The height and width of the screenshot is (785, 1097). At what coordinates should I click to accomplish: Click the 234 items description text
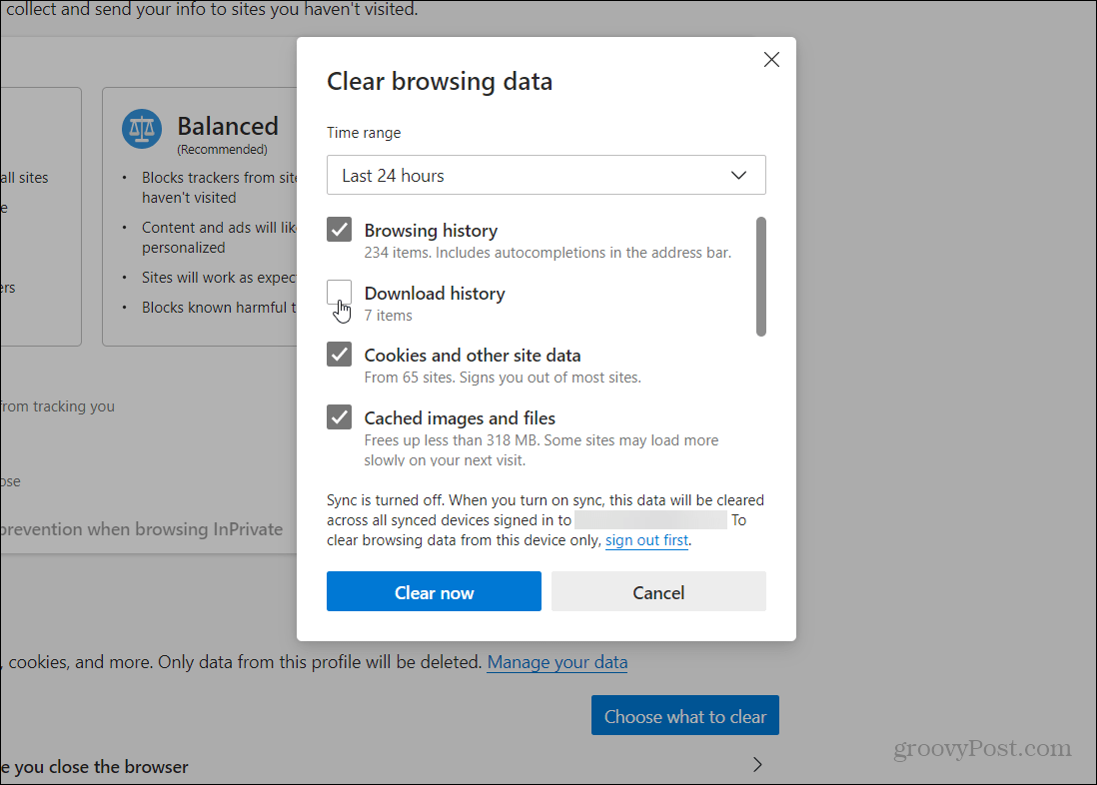click(548, 253)
